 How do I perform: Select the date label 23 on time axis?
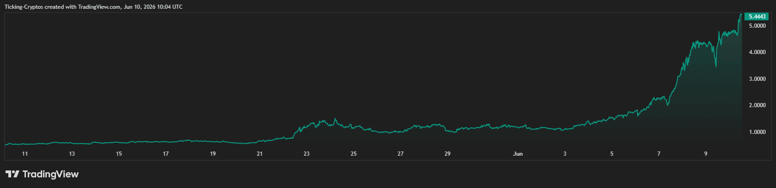(307, 154)
